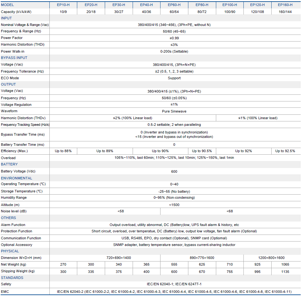The width and height of the screenshot is (302, 297).
Task: Click the EP10-H model column header
Action: click(63, 5)
